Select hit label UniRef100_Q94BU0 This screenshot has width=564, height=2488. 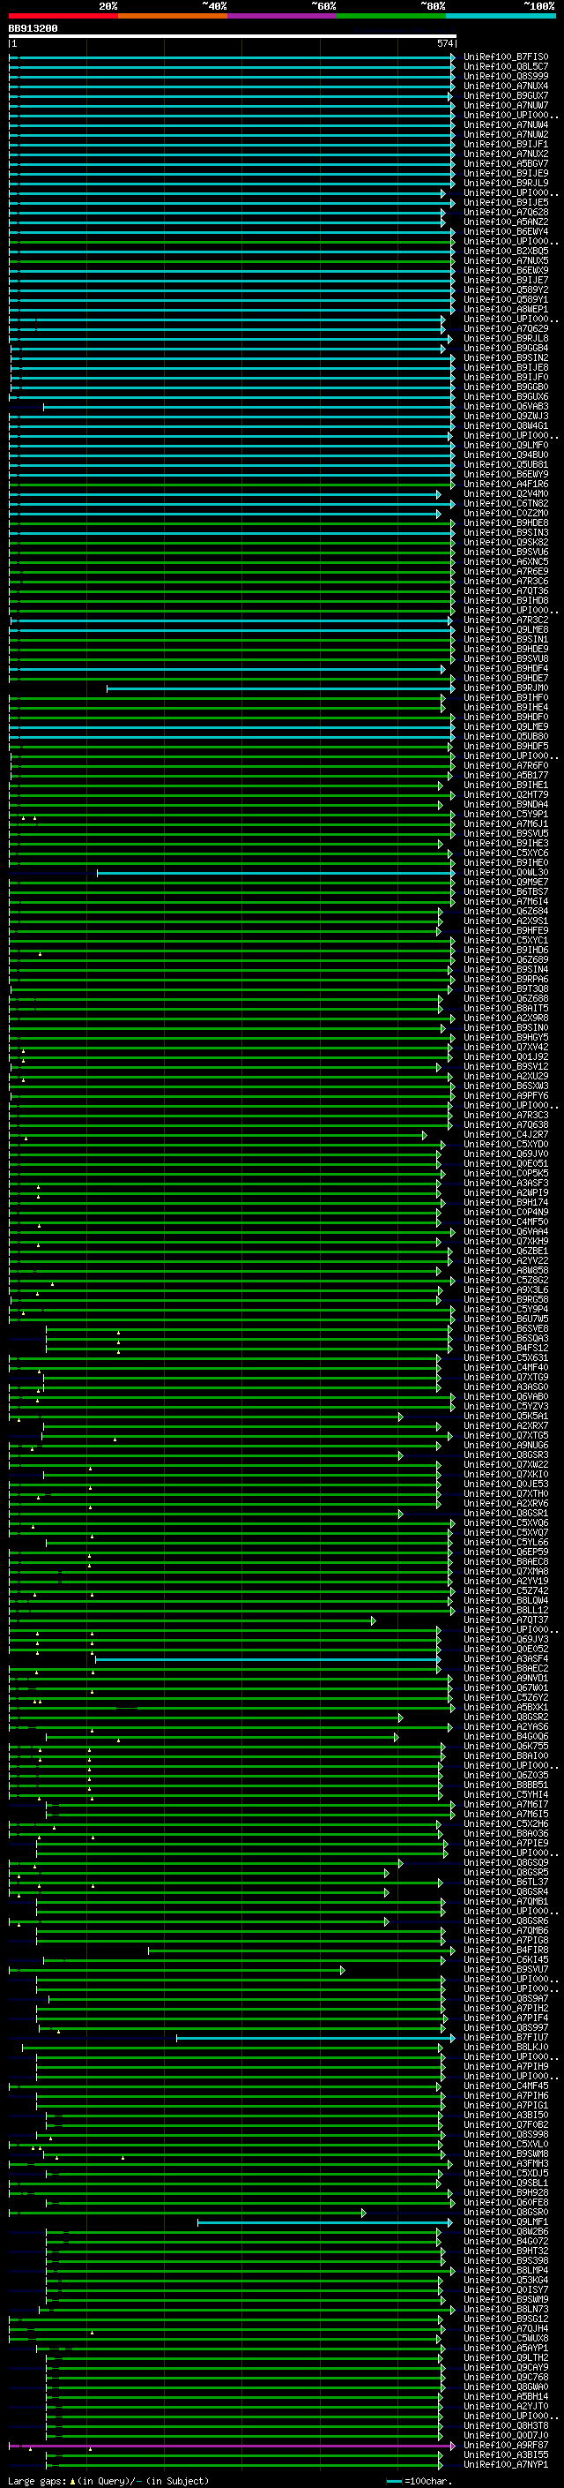pos(505,455)
